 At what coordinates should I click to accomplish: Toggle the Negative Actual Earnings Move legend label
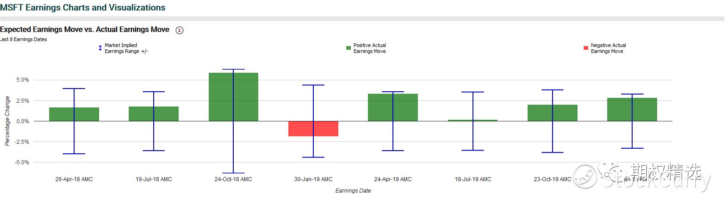pos(608,48)
